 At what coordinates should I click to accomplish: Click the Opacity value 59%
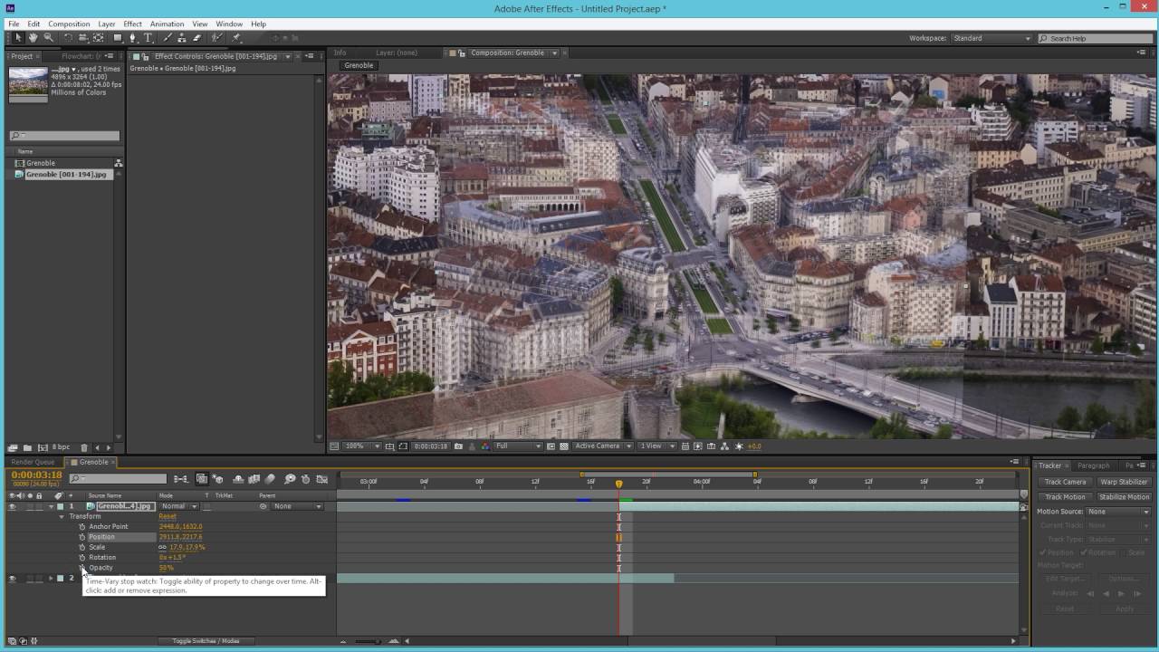(x=166, y=568)
